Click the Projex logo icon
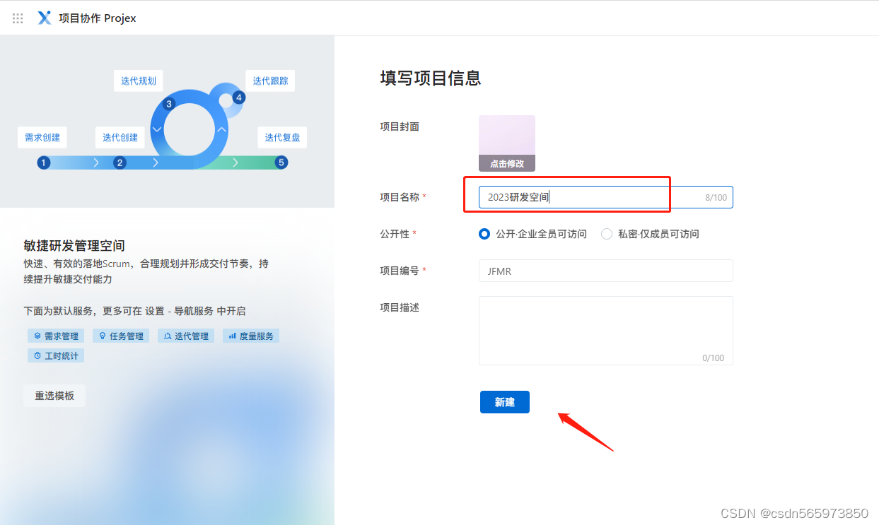The image size is (879, 525). pyautogui.click(x=45, y=18)
